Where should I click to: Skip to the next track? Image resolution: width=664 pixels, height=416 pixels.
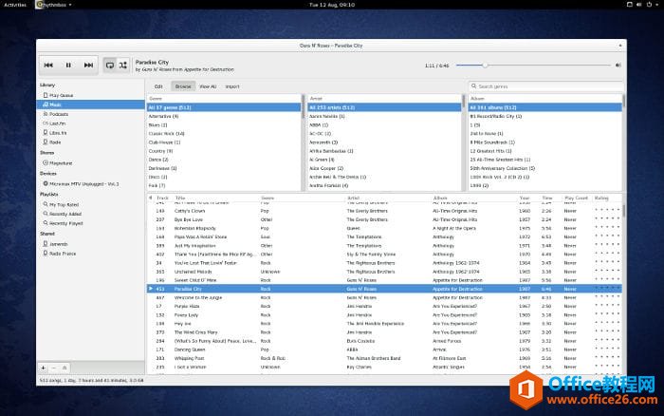88,65
